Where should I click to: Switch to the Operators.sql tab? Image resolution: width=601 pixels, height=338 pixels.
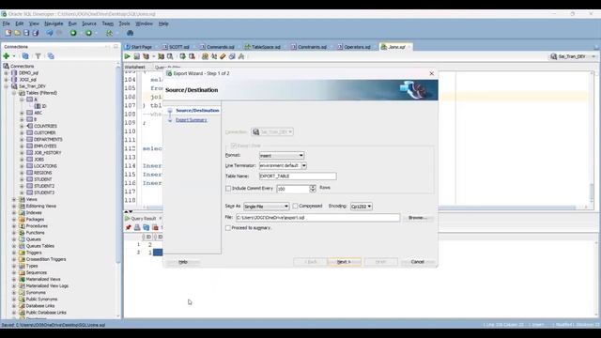click(x=354, y=47)
